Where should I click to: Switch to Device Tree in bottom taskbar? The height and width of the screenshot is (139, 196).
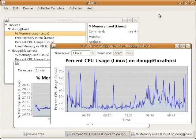point(34,134)
